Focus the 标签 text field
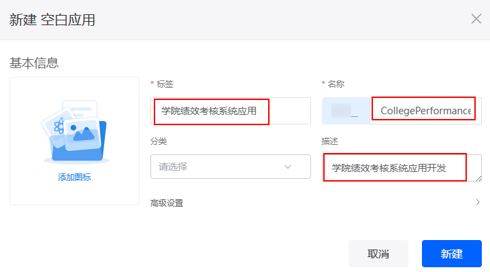The image size is (490, 272). pyautogui.click(x=231, y=111)
